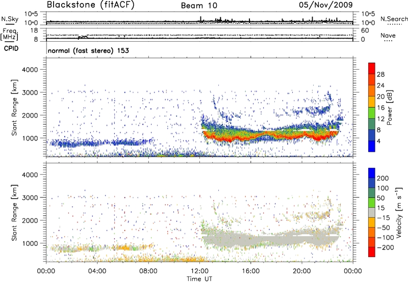Click the "20:00" time tick label
The height and width of the screenshot is (282, 408).
[x=302, y=271]
